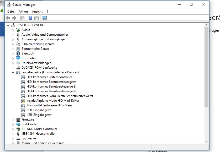This screenshot has height=152, width=220.
Task: Click the Druckwarteschlangen printer icon
Action: click(x=18, y=63)
